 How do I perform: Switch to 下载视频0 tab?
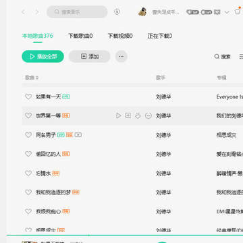[120, 36]
